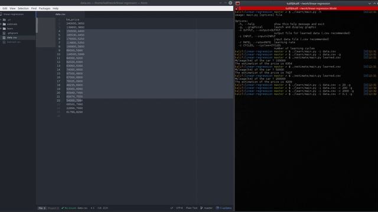Image resolution: width=378 pixels, height=212 pixels.
Task: Select the linear-regression project root in tree view
Action: click(x=14, y=14)
